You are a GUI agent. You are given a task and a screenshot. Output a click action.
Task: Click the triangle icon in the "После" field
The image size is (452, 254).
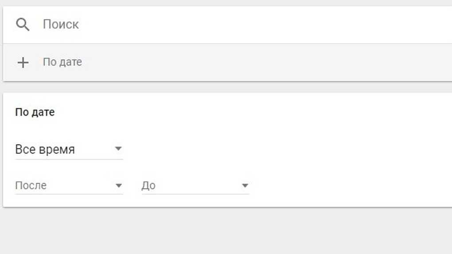[118, 186]
